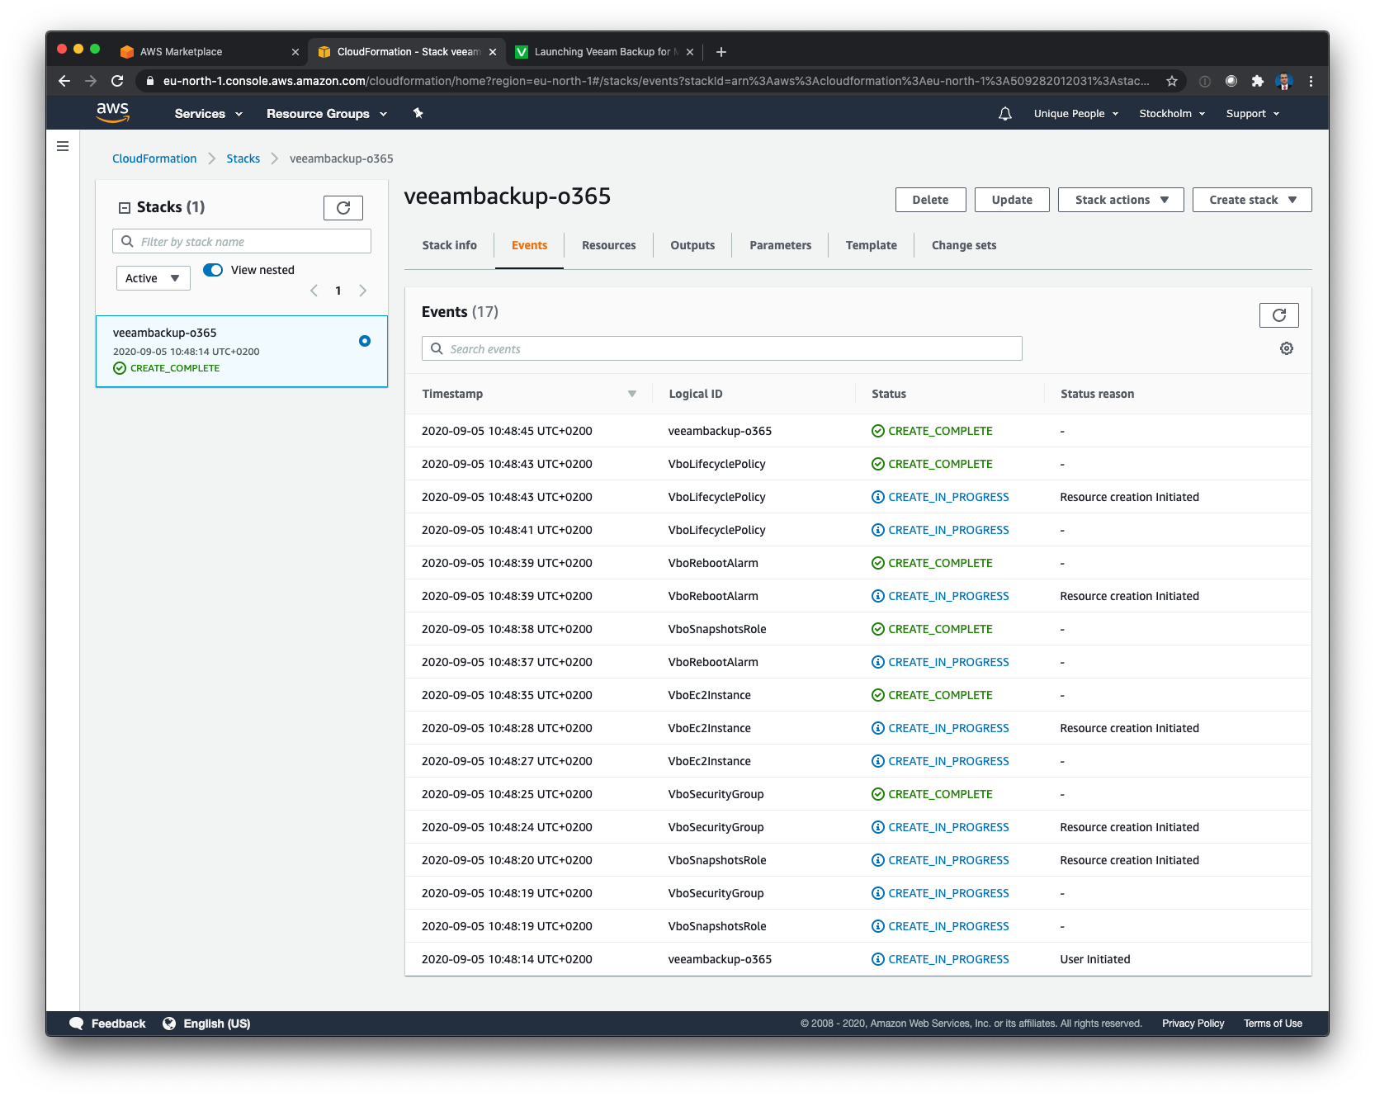Open a new browser tab
This screenshot has height=1097, width=1375.
pos(721,52)
